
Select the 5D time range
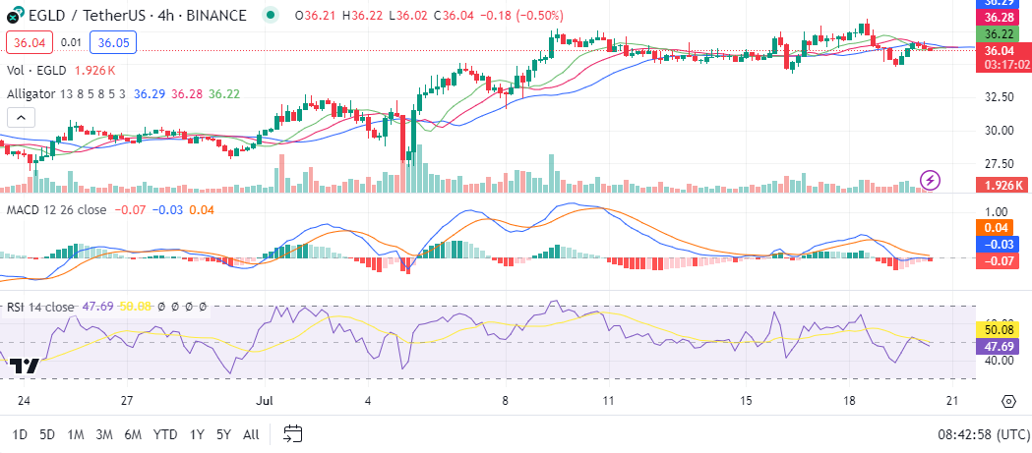[46, 434]
